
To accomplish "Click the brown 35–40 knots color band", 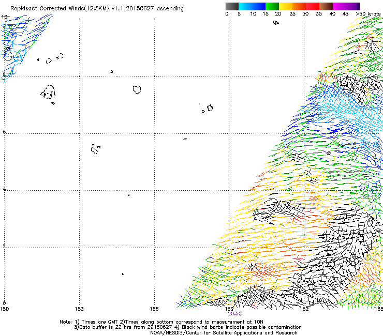I will (x=326, y=6).
